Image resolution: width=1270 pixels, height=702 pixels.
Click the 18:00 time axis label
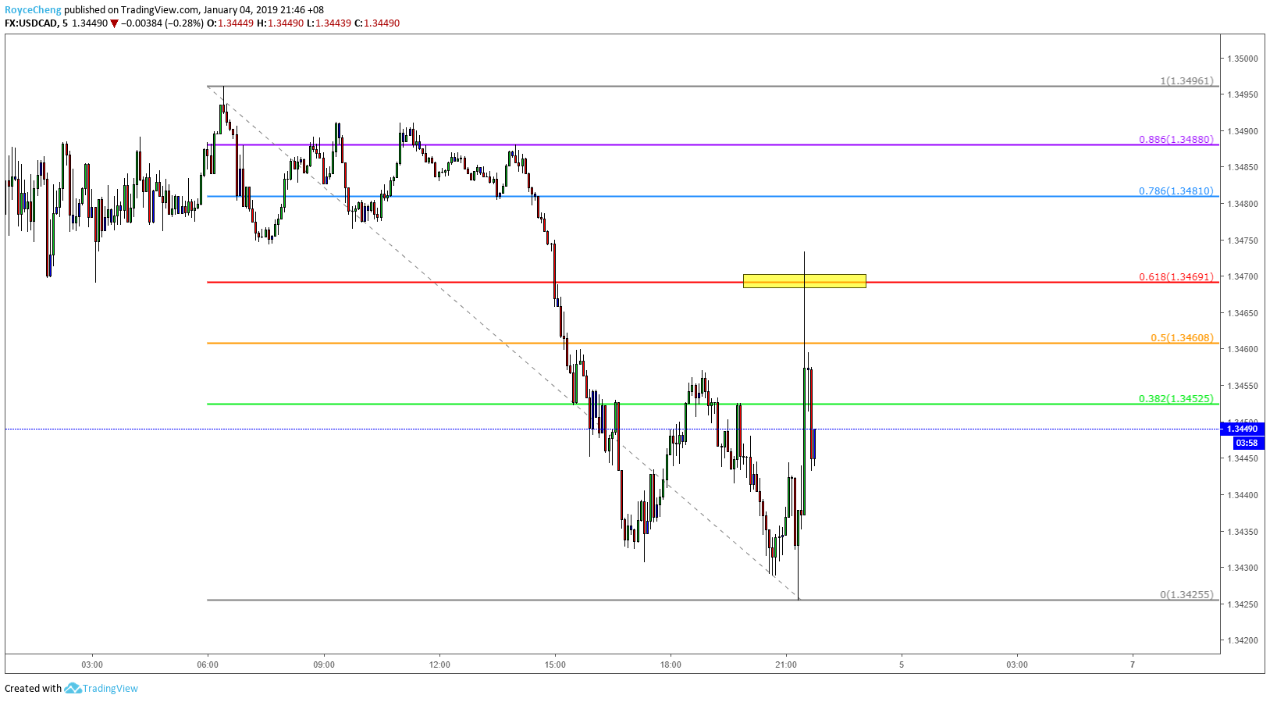click(x=671, y=665)
